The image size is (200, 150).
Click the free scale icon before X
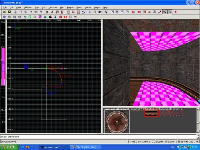coord(112,12)
